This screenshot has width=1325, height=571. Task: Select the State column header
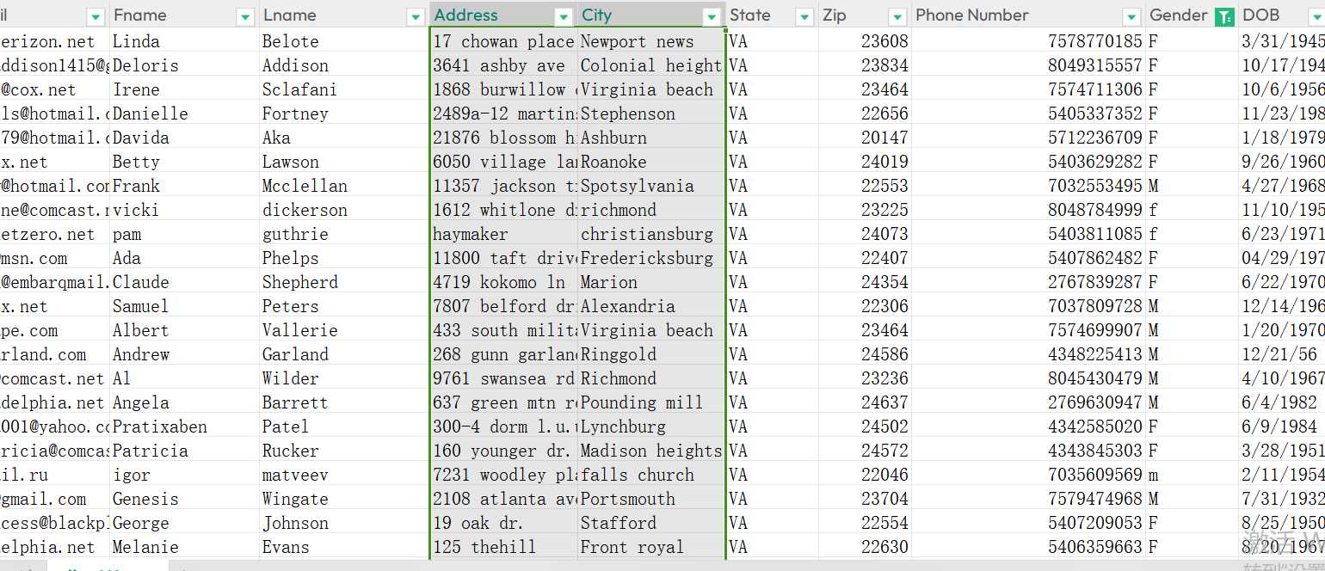(772, 15)
